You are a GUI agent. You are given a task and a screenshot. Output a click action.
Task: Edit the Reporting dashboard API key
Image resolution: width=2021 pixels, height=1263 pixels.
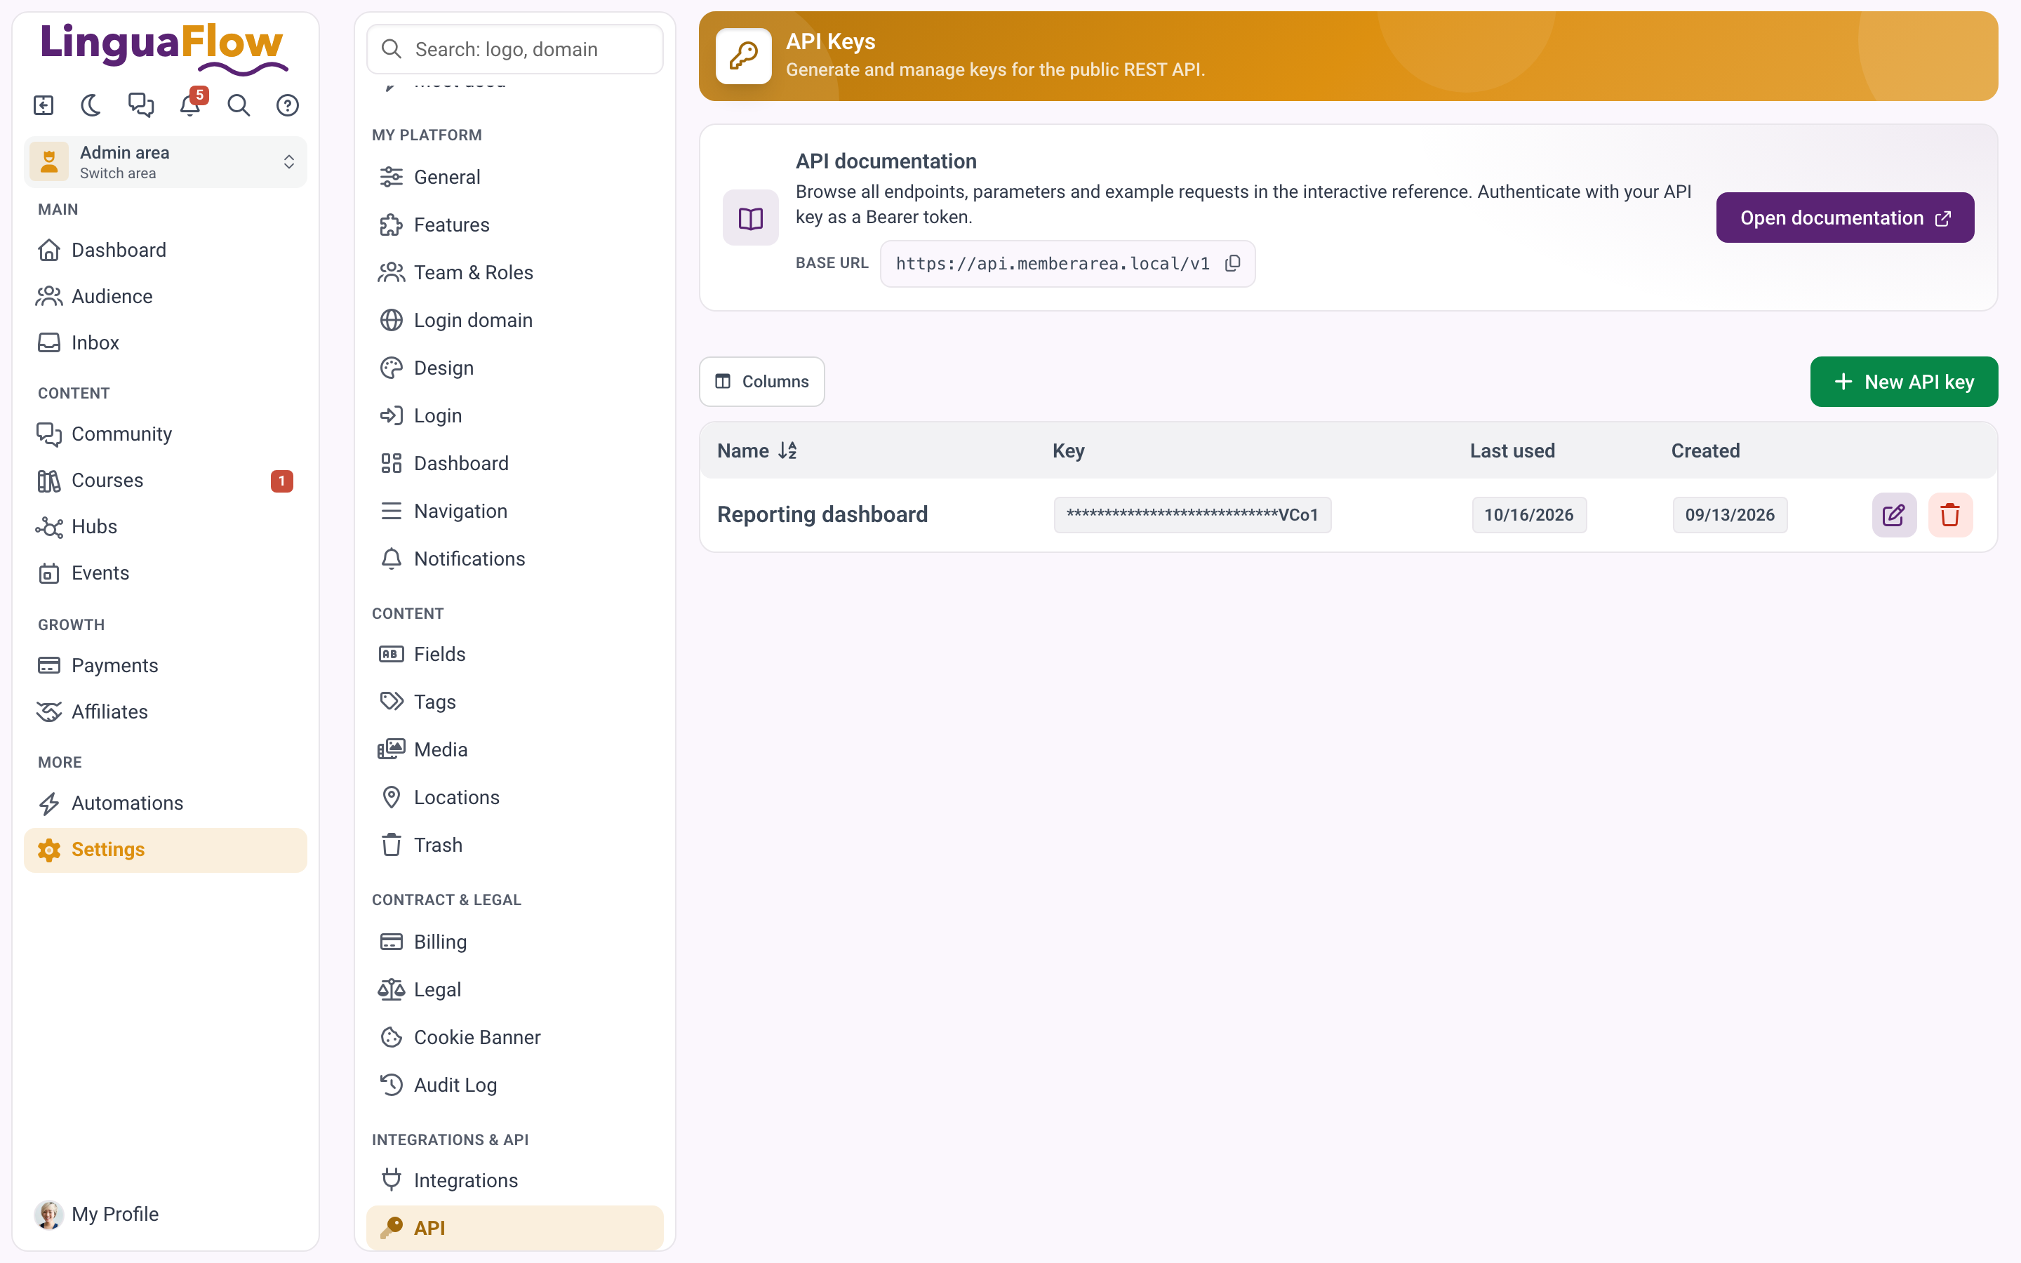coord(1893,514)
